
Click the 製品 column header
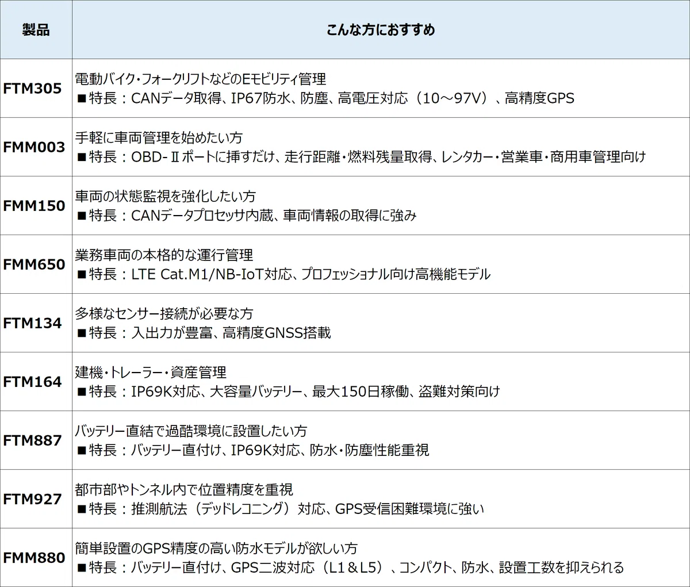pos(36,30)
